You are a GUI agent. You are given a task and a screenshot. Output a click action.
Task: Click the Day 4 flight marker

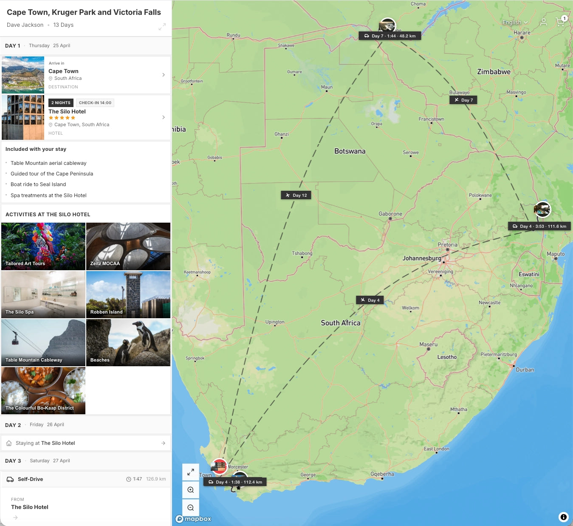(370, 300)
